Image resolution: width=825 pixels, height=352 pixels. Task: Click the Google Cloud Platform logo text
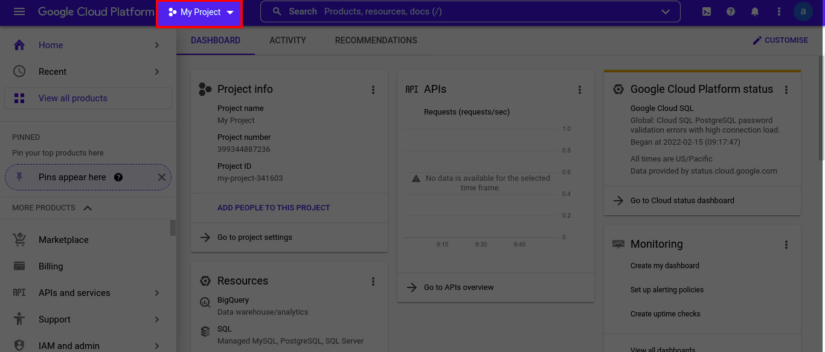(x=96, y=12)
